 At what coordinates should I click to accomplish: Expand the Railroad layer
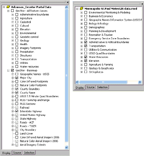13,108
